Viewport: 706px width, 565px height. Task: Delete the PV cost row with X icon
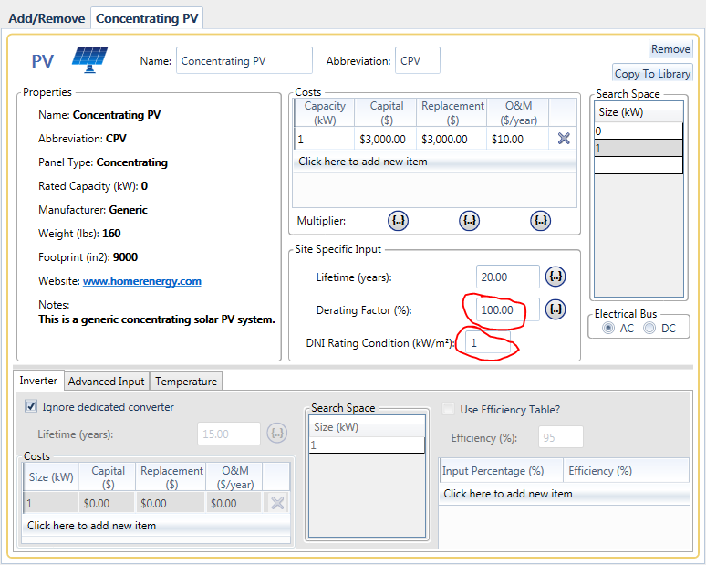(563, 139)
